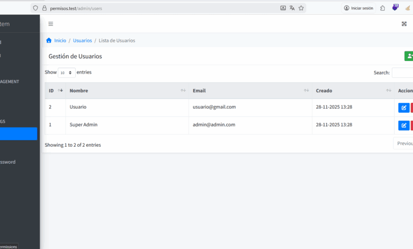The width and height of the screenshot is (413, 249).
Task: Bookmark this page with the star icon
Action: click(x=301, y=8)
